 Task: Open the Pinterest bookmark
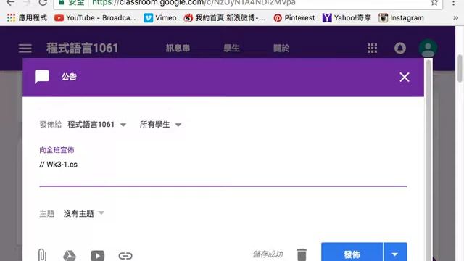[x=294, y=18]
